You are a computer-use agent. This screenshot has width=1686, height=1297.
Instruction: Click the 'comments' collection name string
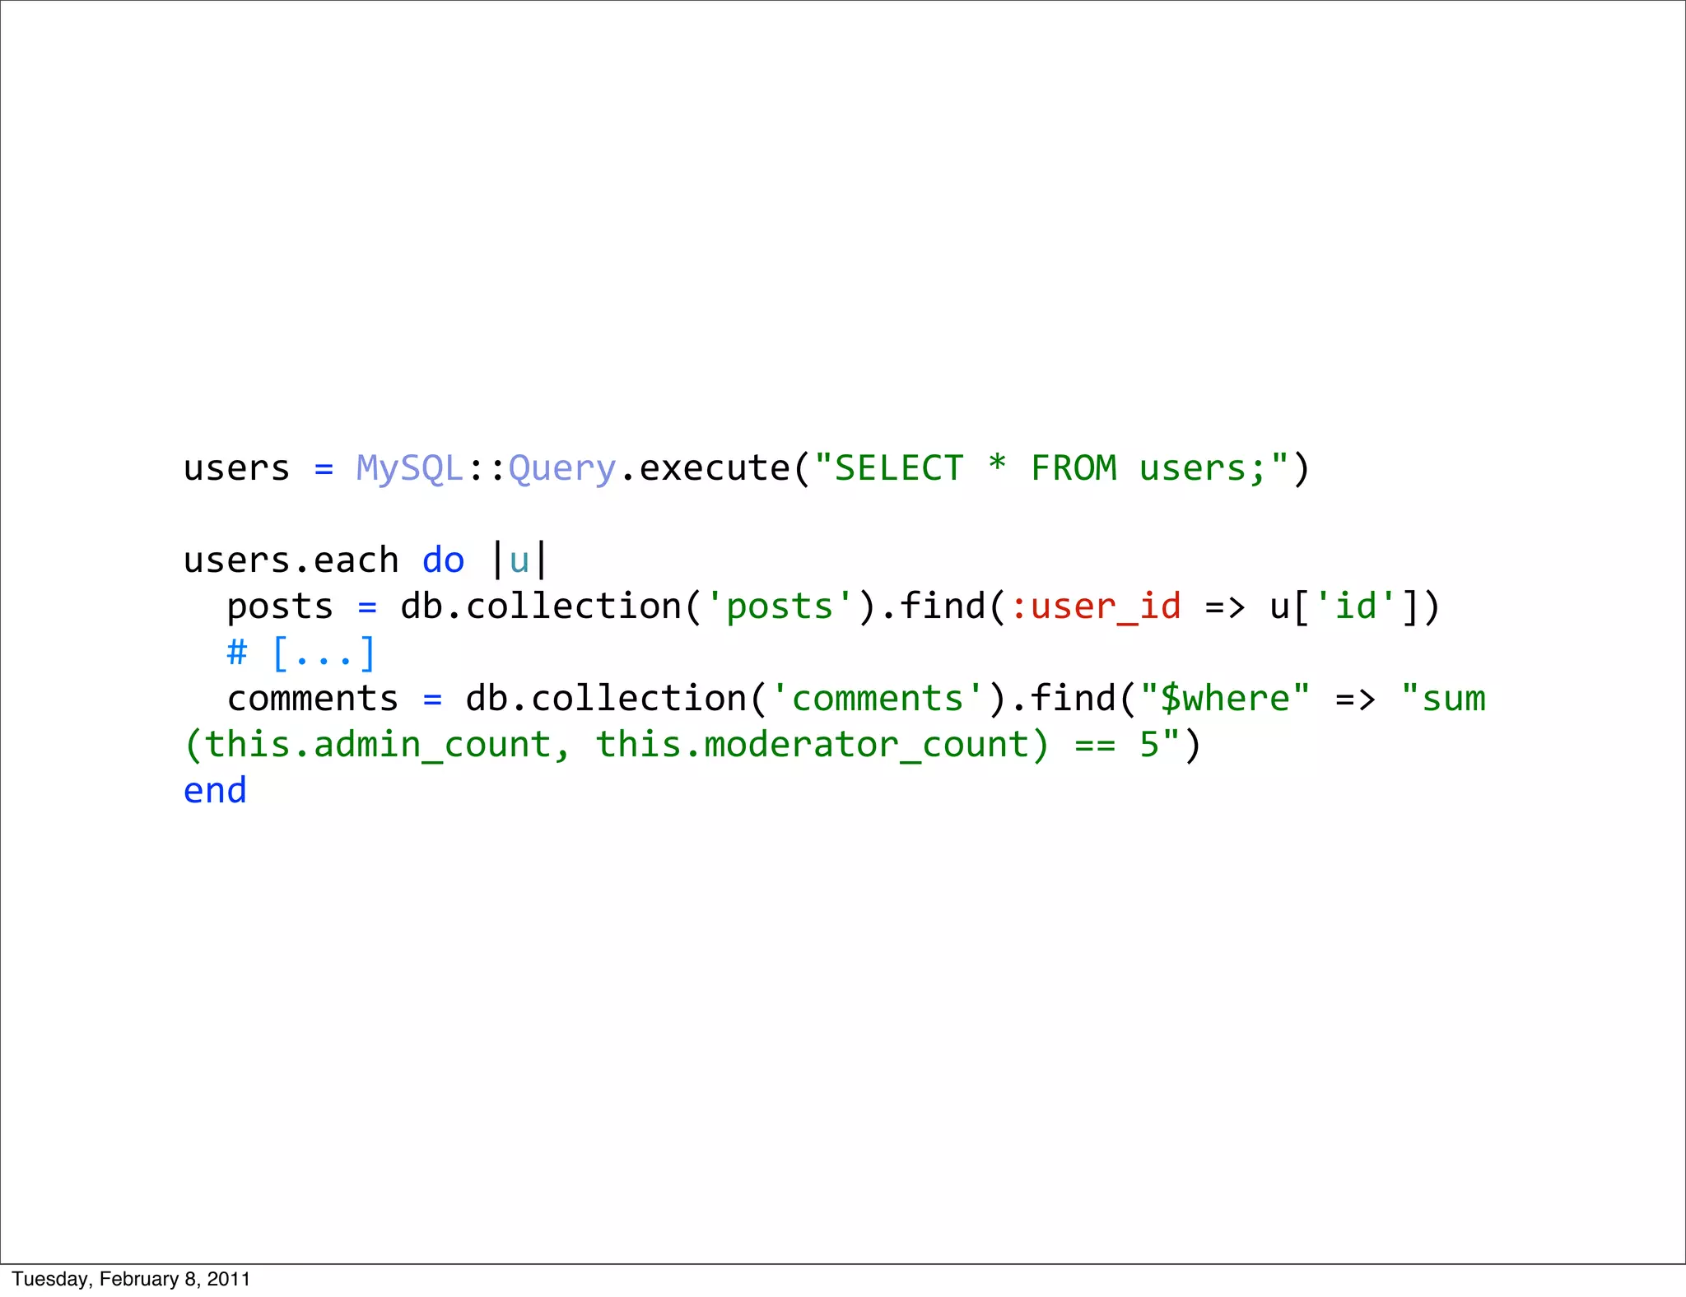pos(878,700)
